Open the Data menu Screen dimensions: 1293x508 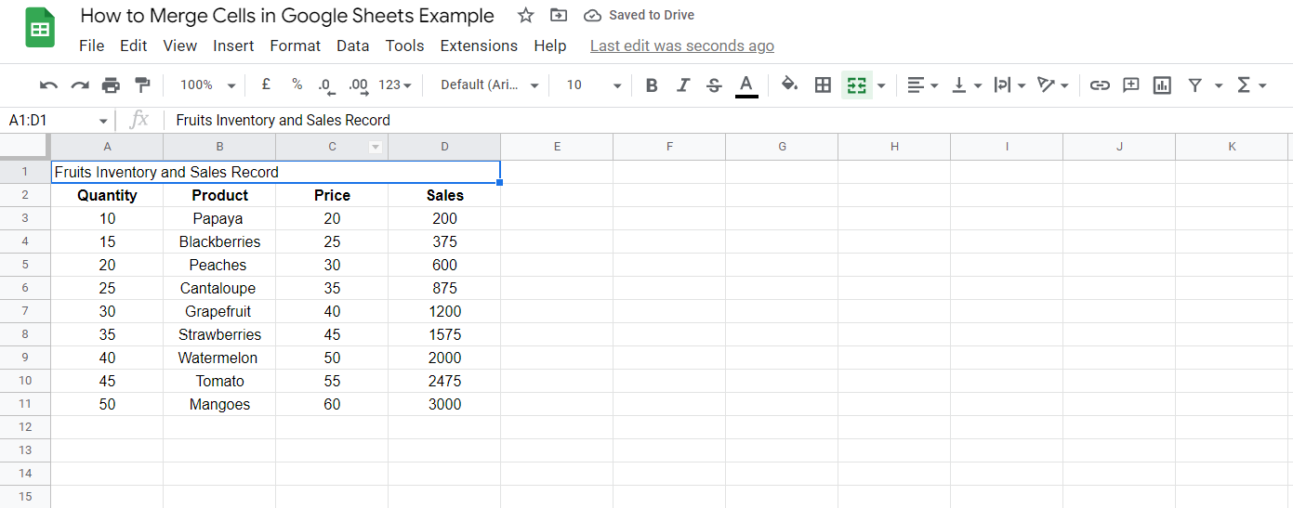tap(353, 46)
